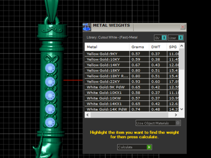Select the Yellow Gold:10KY row
The width and height of the screenshot is (211, 158).
pyautogui.click(x=132, y=59)
